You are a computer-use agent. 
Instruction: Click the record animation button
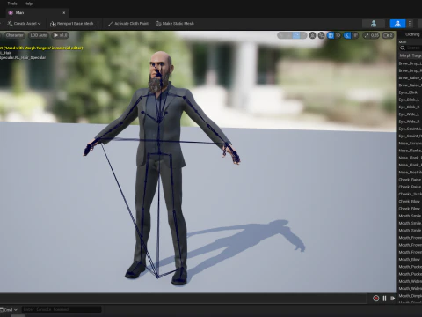click(x=375, y=299)
